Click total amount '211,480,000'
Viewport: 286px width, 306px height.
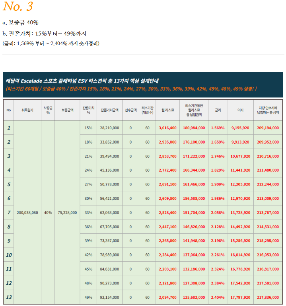point(268,170)
